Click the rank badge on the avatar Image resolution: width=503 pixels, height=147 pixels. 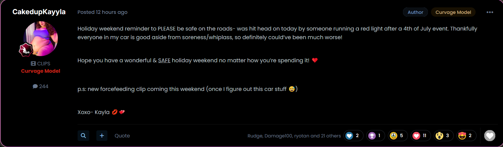pyautogui.click(x=26, y=50)
